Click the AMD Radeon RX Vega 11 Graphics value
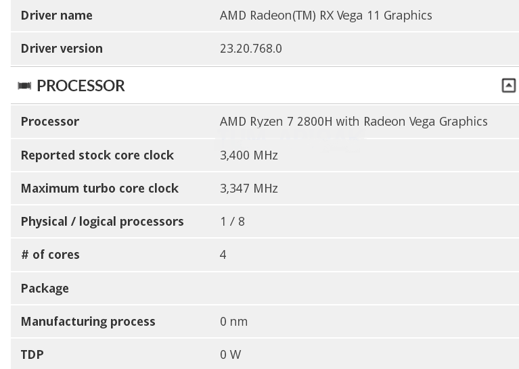Image resolution: width=519 pixels, height=369 pixels. coord(325,15)
